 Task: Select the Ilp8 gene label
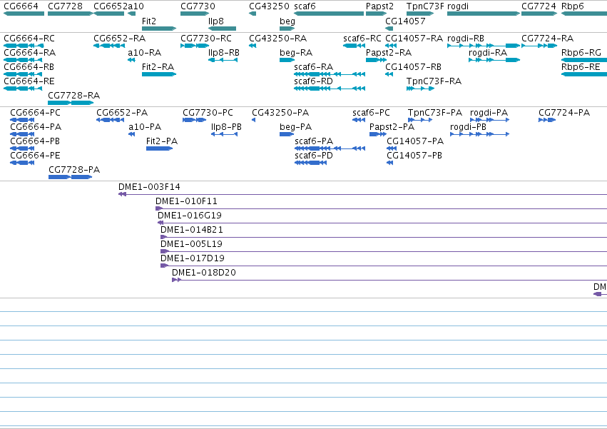click(x=216, y=21)
